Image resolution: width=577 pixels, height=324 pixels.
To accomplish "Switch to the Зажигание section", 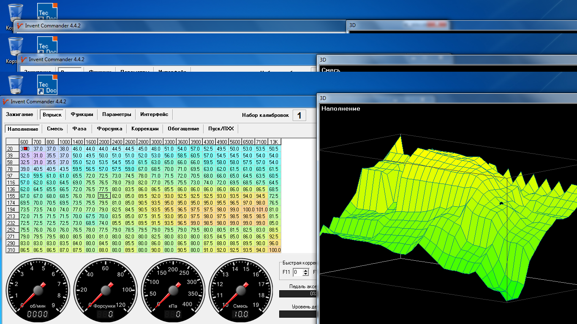I will coord(19,114).
